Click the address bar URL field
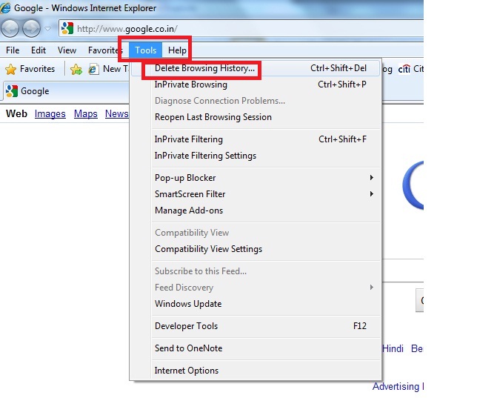 pos(241,29)
